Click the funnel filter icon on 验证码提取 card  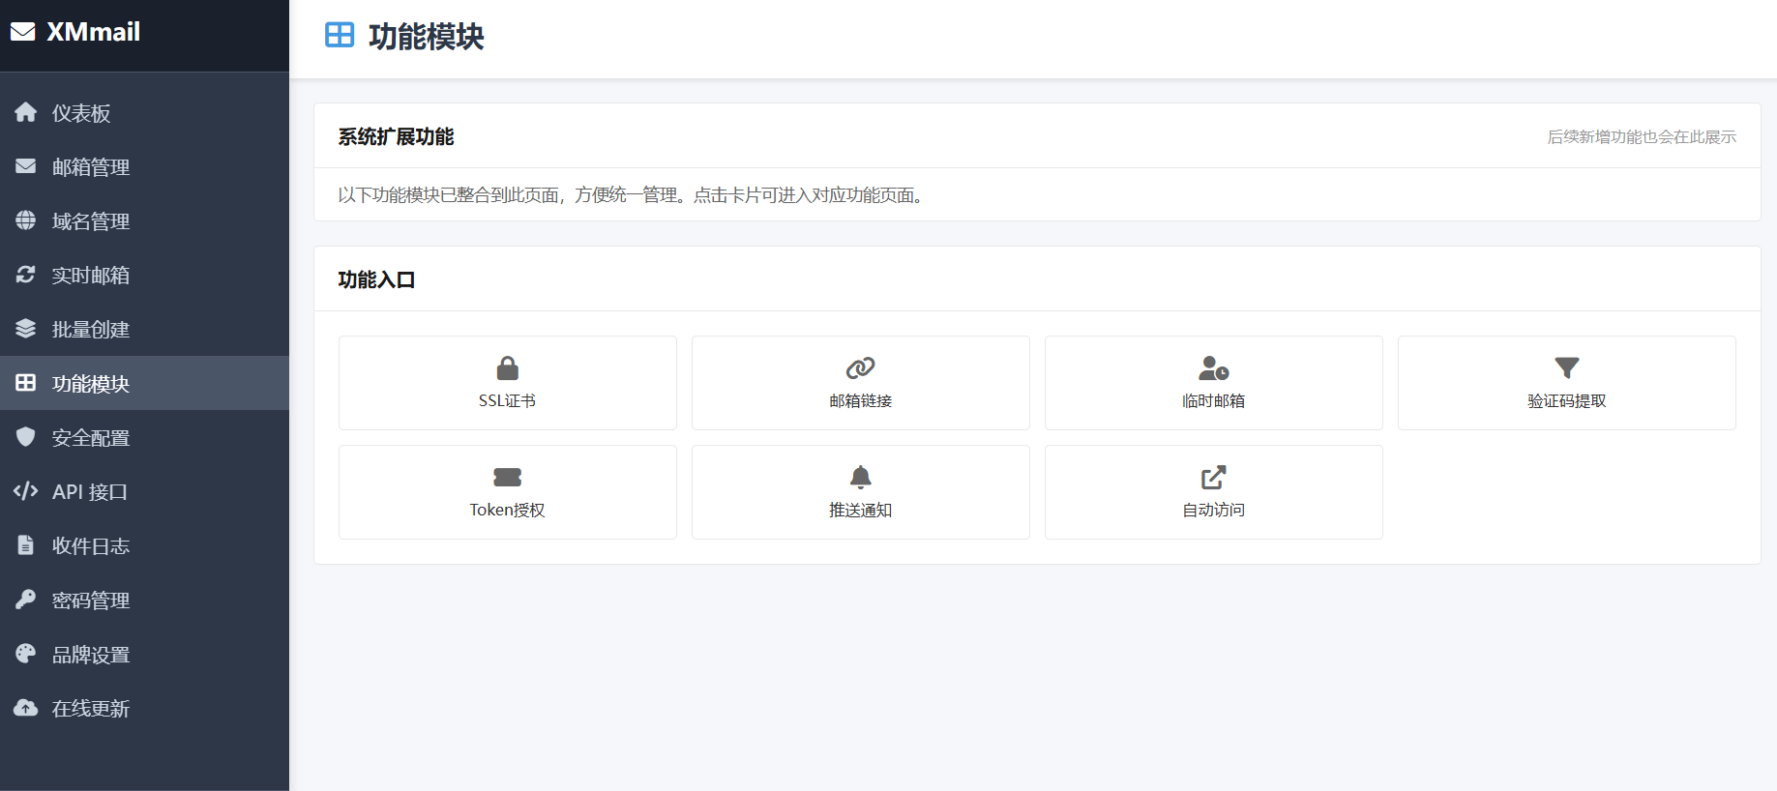tap(1567, 368)
